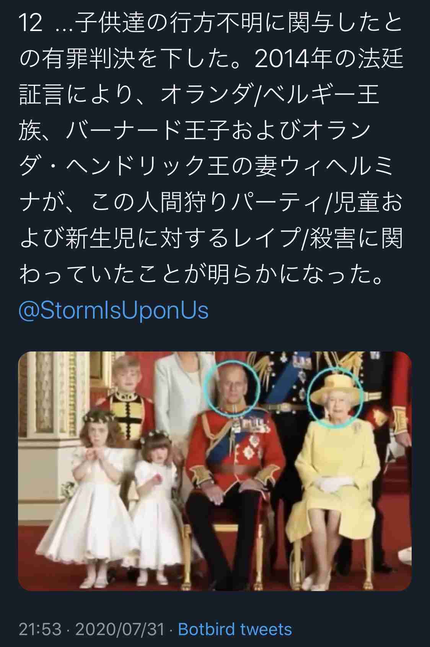This screenshot has height=647, width=430.
Task: Click the 2020/07/31 tweet date
Action: click(x=120, y=629)
